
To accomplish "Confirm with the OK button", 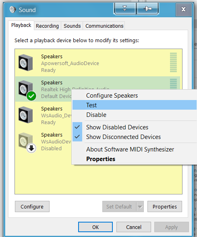I will tap(95, 227).
